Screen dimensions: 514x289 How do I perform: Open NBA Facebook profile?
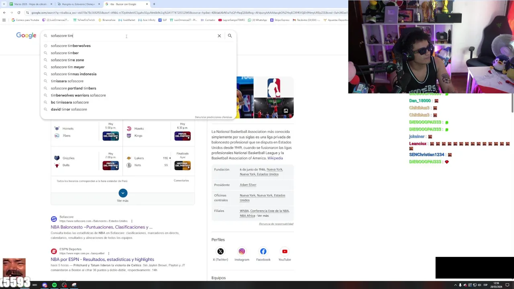click(x=263, y=252)
